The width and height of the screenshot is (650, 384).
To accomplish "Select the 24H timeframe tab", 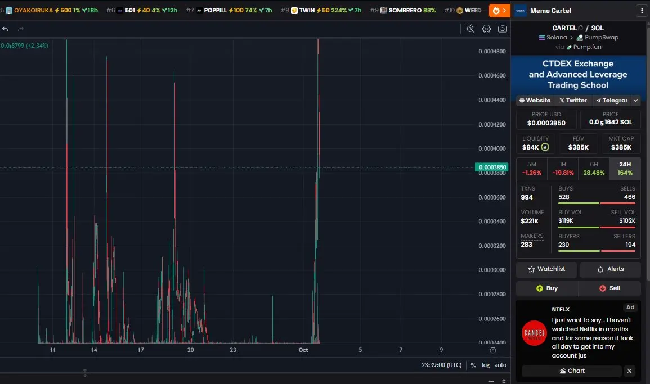I will point(625,169).
